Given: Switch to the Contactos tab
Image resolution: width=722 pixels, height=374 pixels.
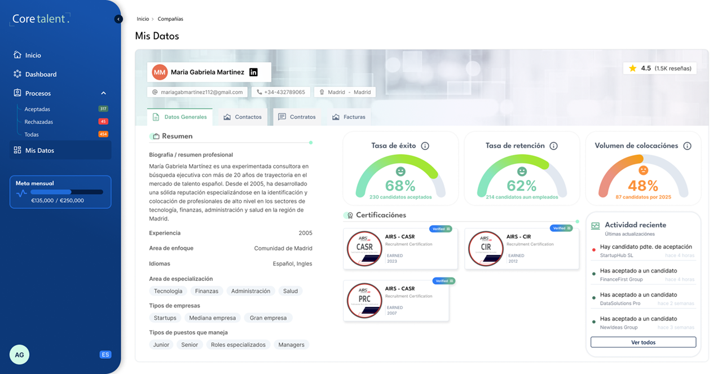Looking at the screenshot, I should click(243, 117).
